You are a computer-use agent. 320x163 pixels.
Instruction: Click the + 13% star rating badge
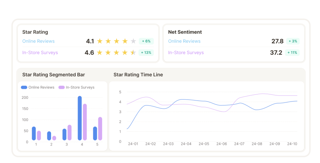click(x=146, y=53)
